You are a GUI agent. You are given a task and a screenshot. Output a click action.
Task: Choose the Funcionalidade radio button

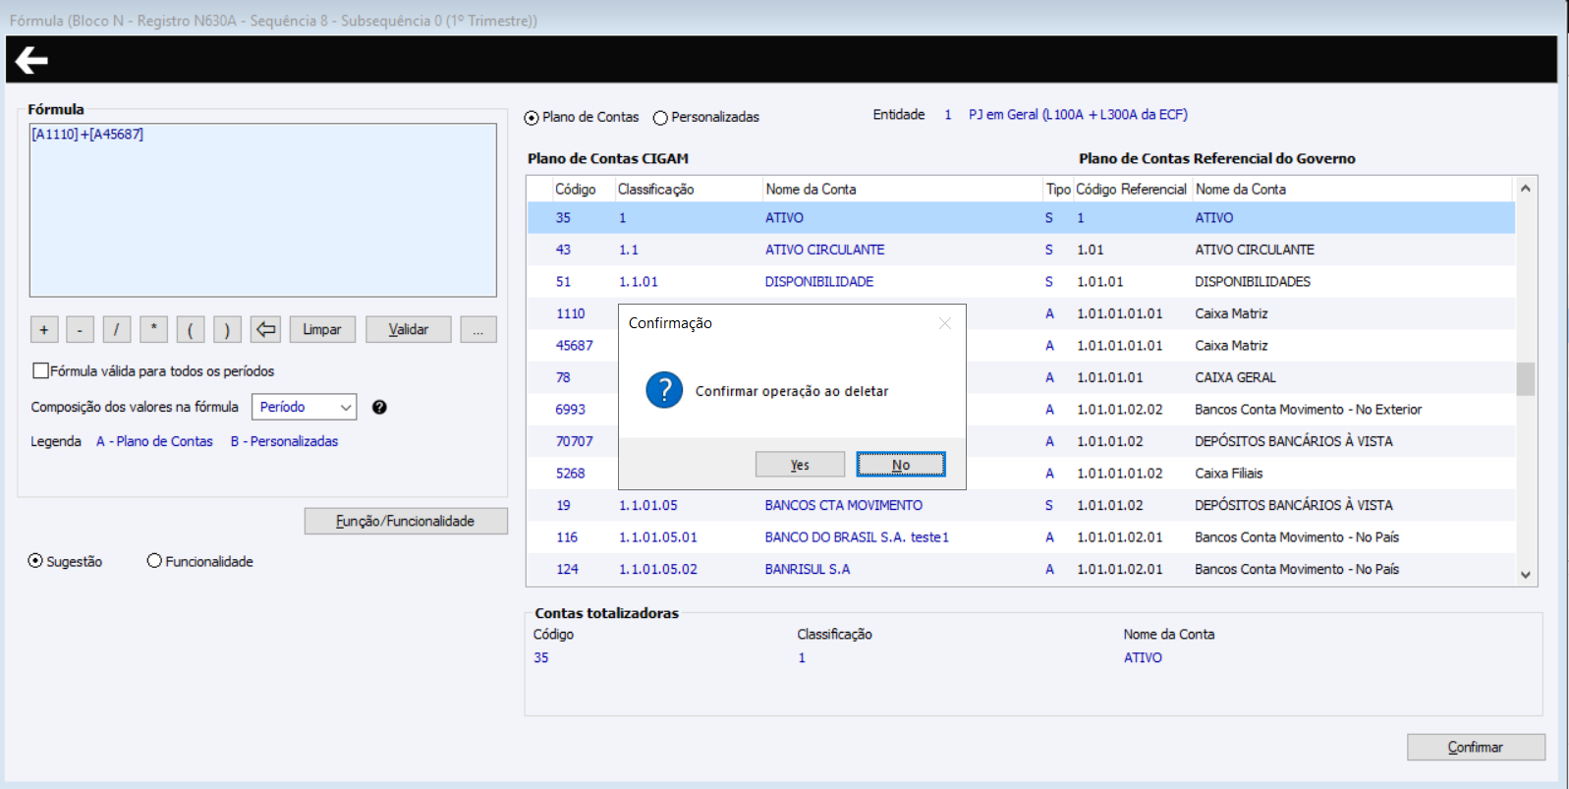(154, 561)
